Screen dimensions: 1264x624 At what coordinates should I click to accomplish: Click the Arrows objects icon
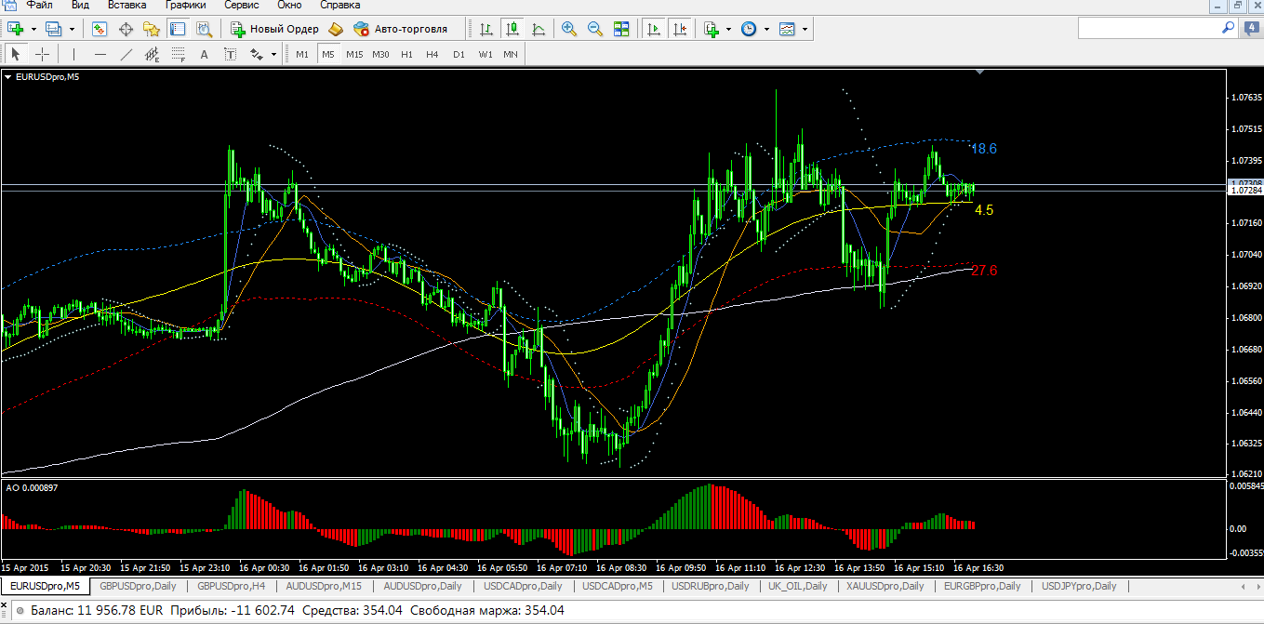tap(257, 54)
